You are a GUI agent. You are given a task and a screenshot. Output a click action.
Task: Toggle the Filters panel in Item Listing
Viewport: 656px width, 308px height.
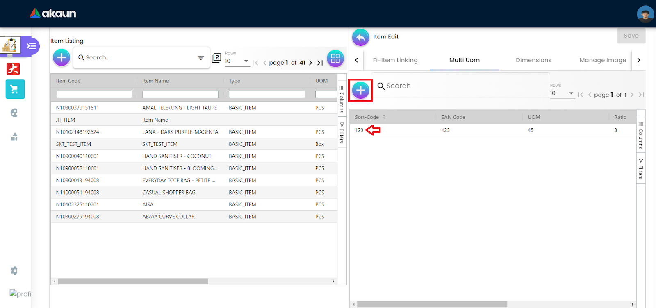tap(342, 132)
